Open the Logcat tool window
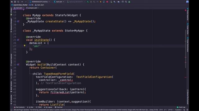Screen dimensions: 199x111 48,107
